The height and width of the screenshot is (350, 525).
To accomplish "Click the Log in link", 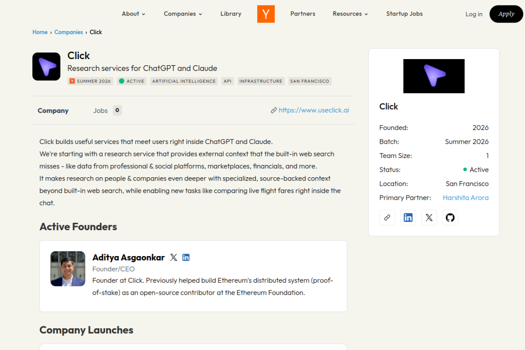I will point(474,14).
